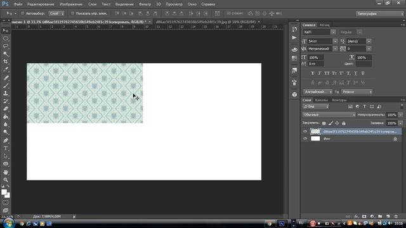Open the Actions panel play icon
406x228 pixels.
coord(294,38)
